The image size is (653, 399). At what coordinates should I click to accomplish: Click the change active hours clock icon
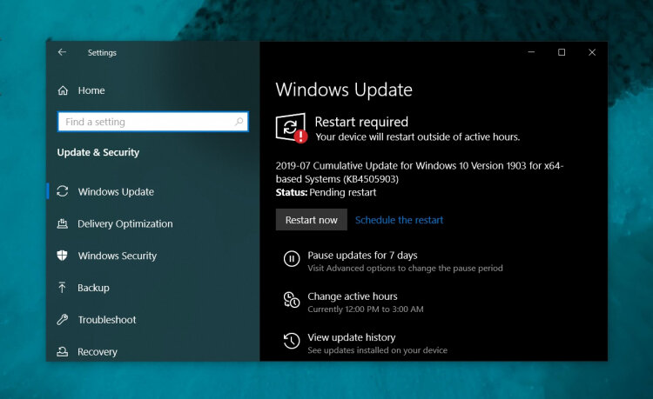tap(292, 300)
